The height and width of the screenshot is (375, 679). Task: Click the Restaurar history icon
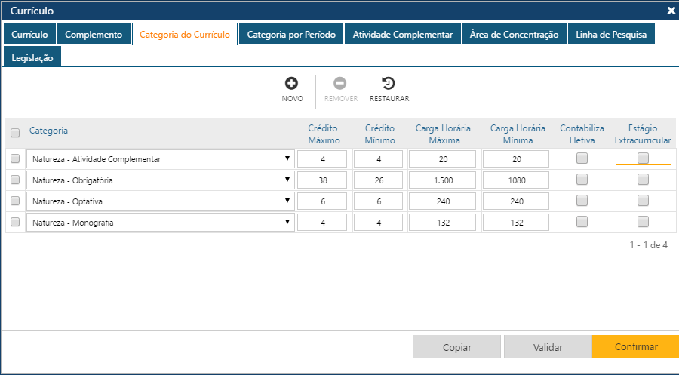click(389, 84)
